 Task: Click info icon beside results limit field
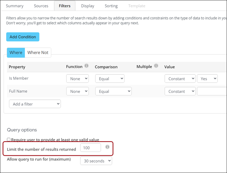(x=107, y=147)
